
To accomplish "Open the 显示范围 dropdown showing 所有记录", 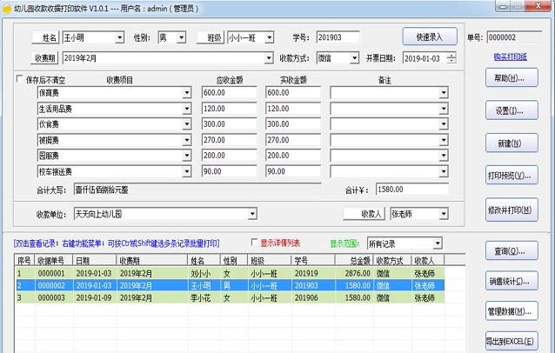I will coord(437,243).
